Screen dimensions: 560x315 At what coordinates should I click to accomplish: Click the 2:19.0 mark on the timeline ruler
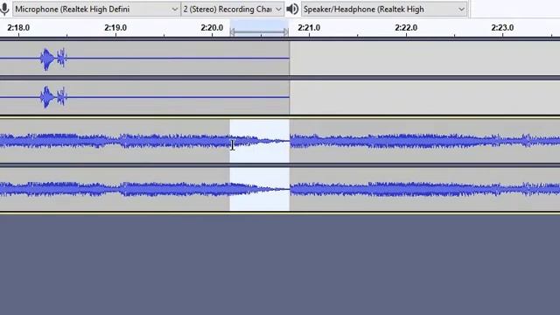tap(115, 27)
